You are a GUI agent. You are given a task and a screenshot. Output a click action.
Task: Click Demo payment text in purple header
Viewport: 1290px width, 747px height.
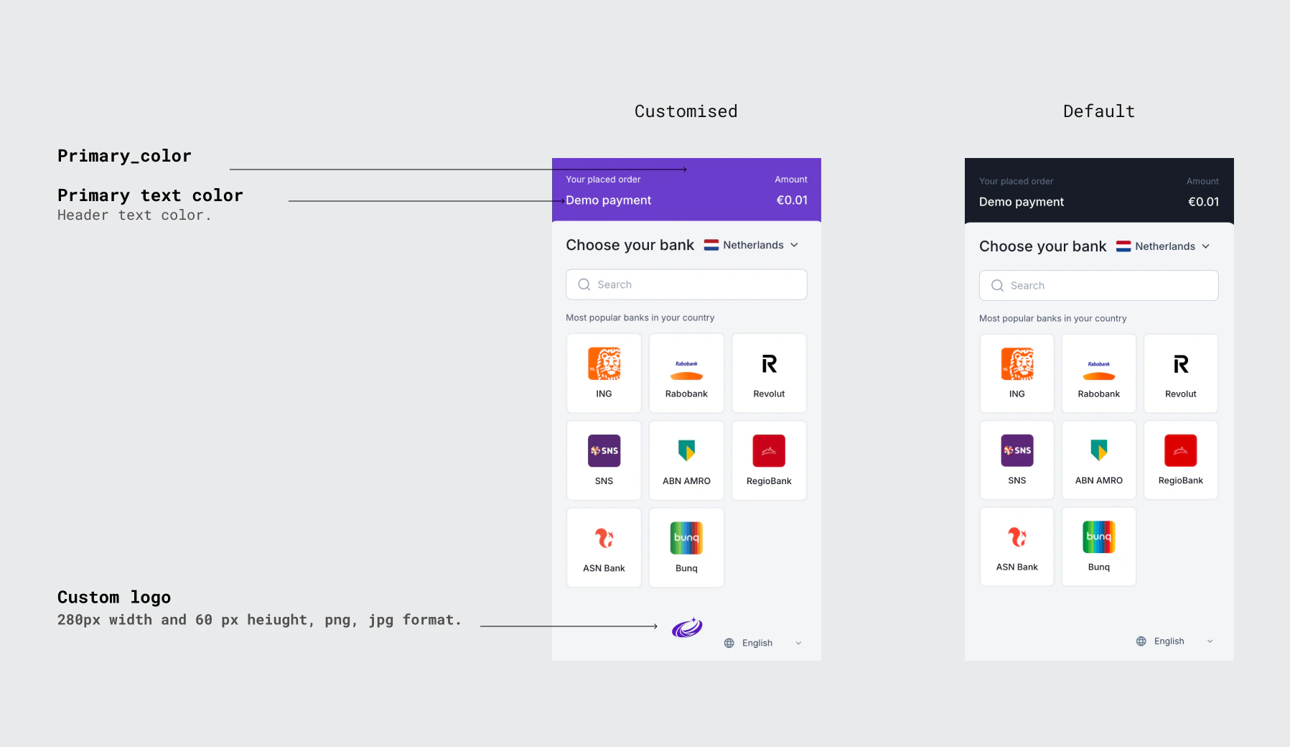coord(609,200)
